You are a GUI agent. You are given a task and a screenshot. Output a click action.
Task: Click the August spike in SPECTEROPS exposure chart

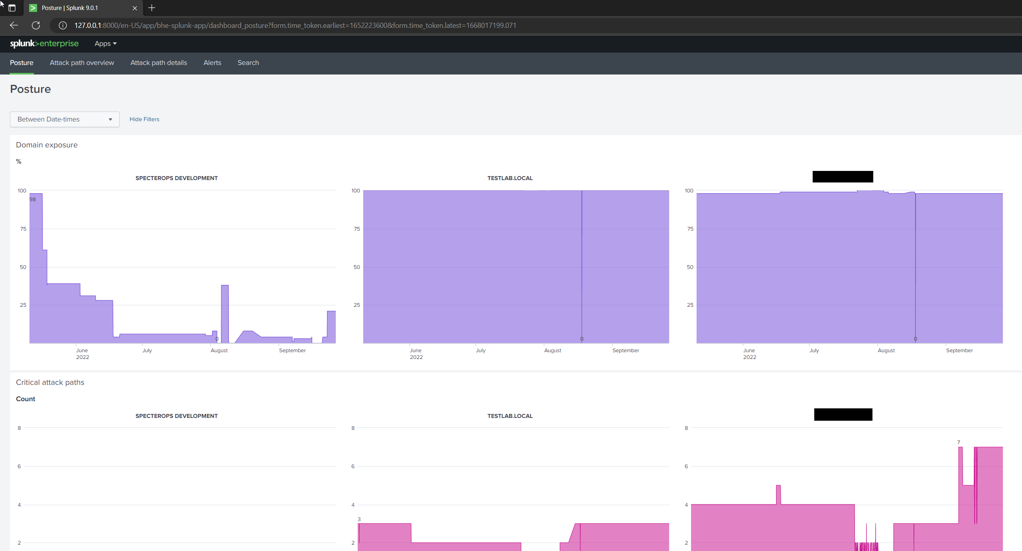coord(225,314)
